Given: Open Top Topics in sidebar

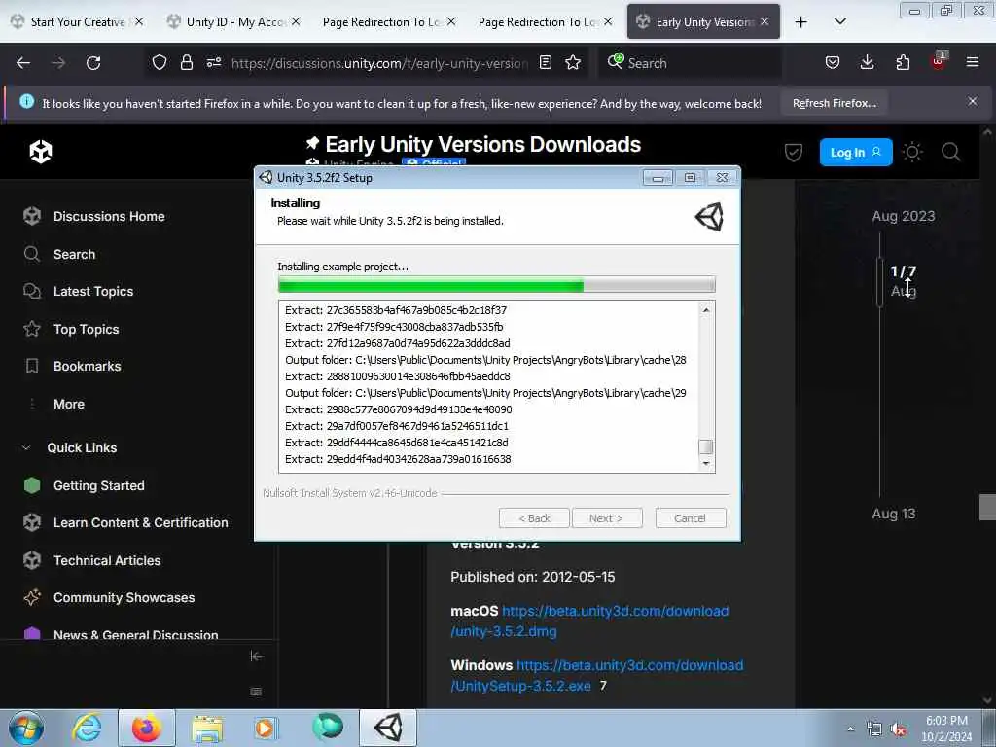Looking at the screenshot, I should coord(86,329).
